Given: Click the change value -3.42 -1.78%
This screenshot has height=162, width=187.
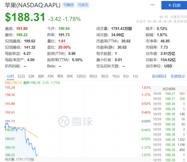Looking at the screenshot, I should tap(64, 19).
